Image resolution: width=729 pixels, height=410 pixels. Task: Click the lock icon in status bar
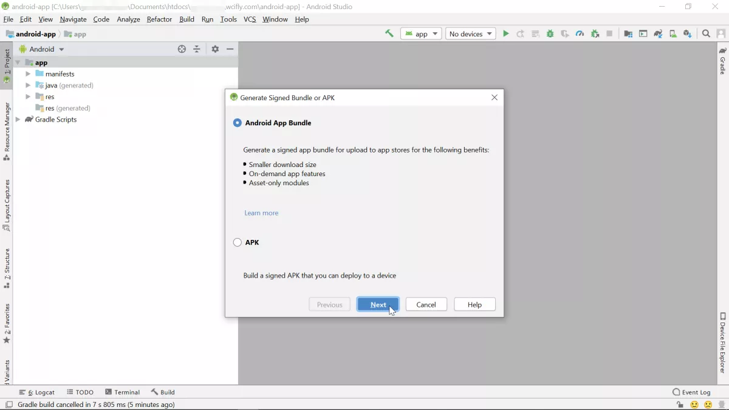[679, 405]
